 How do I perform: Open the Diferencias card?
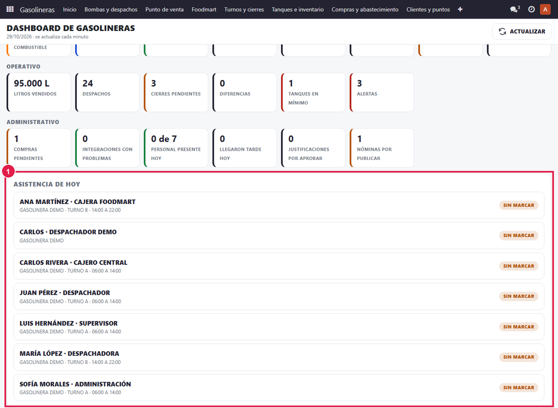[245, 92]
